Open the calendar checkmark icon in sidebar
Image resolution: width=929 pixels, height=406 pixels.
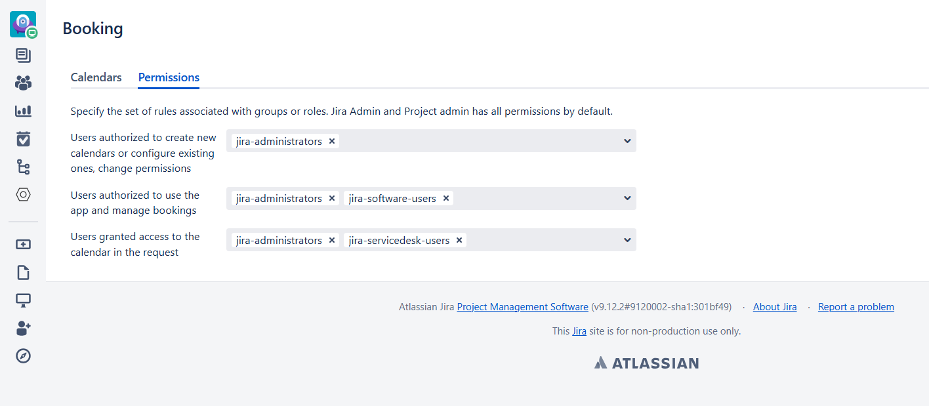tap(23, 139)
